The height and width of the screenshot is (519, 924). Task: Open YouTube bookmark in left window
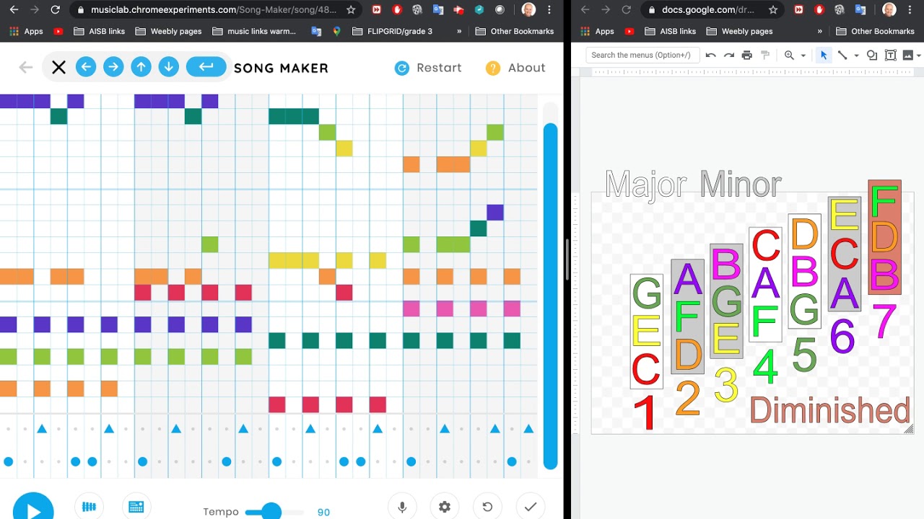tap(58, 32)
